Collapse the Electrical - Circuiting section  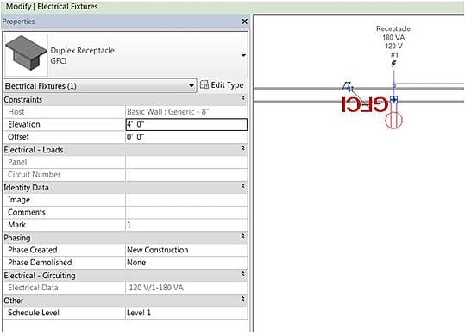pos(242,274)
